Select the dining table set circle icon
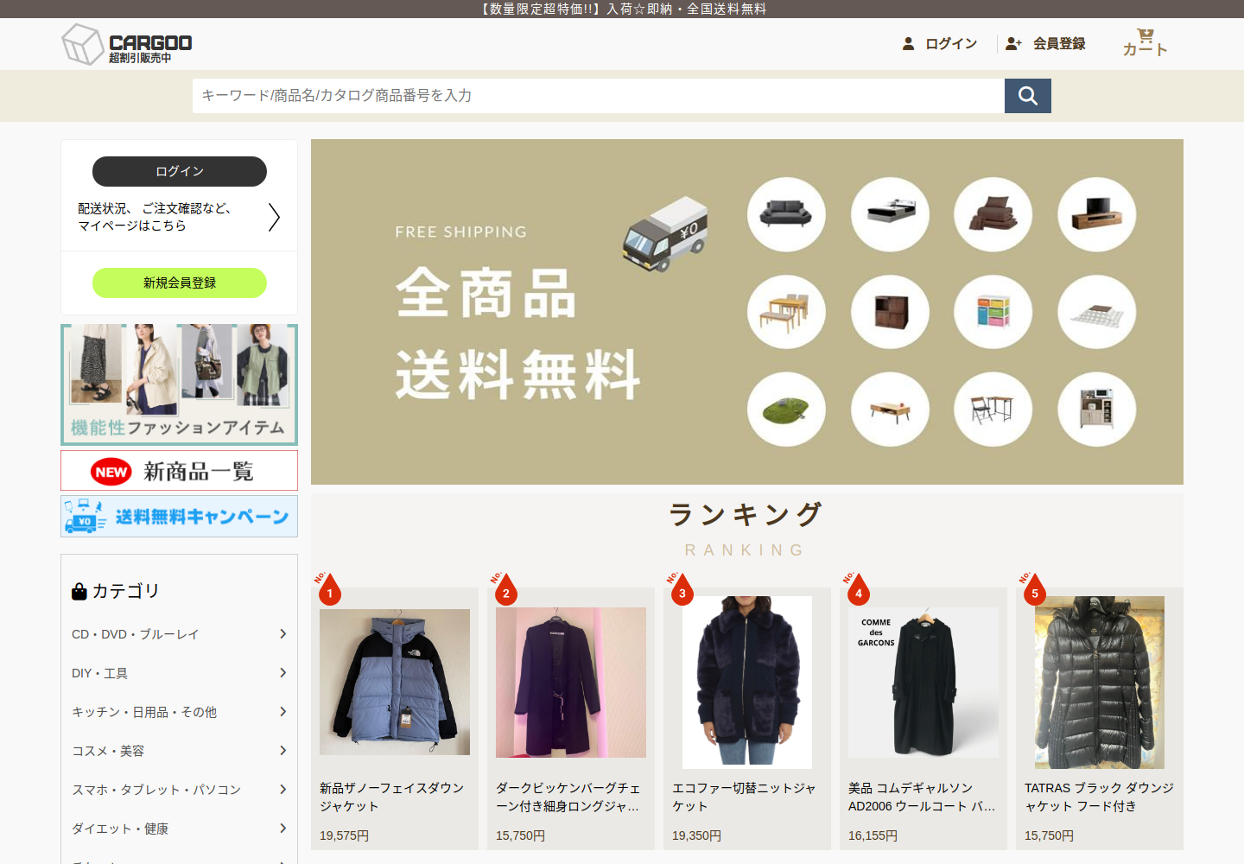 coord(786,312)
